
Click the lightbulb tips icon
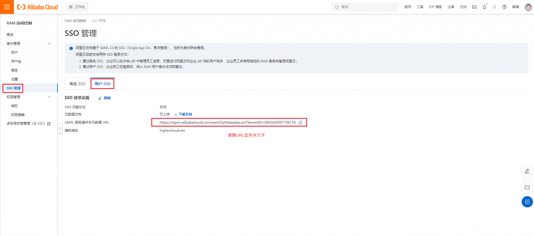pos(494,7)
